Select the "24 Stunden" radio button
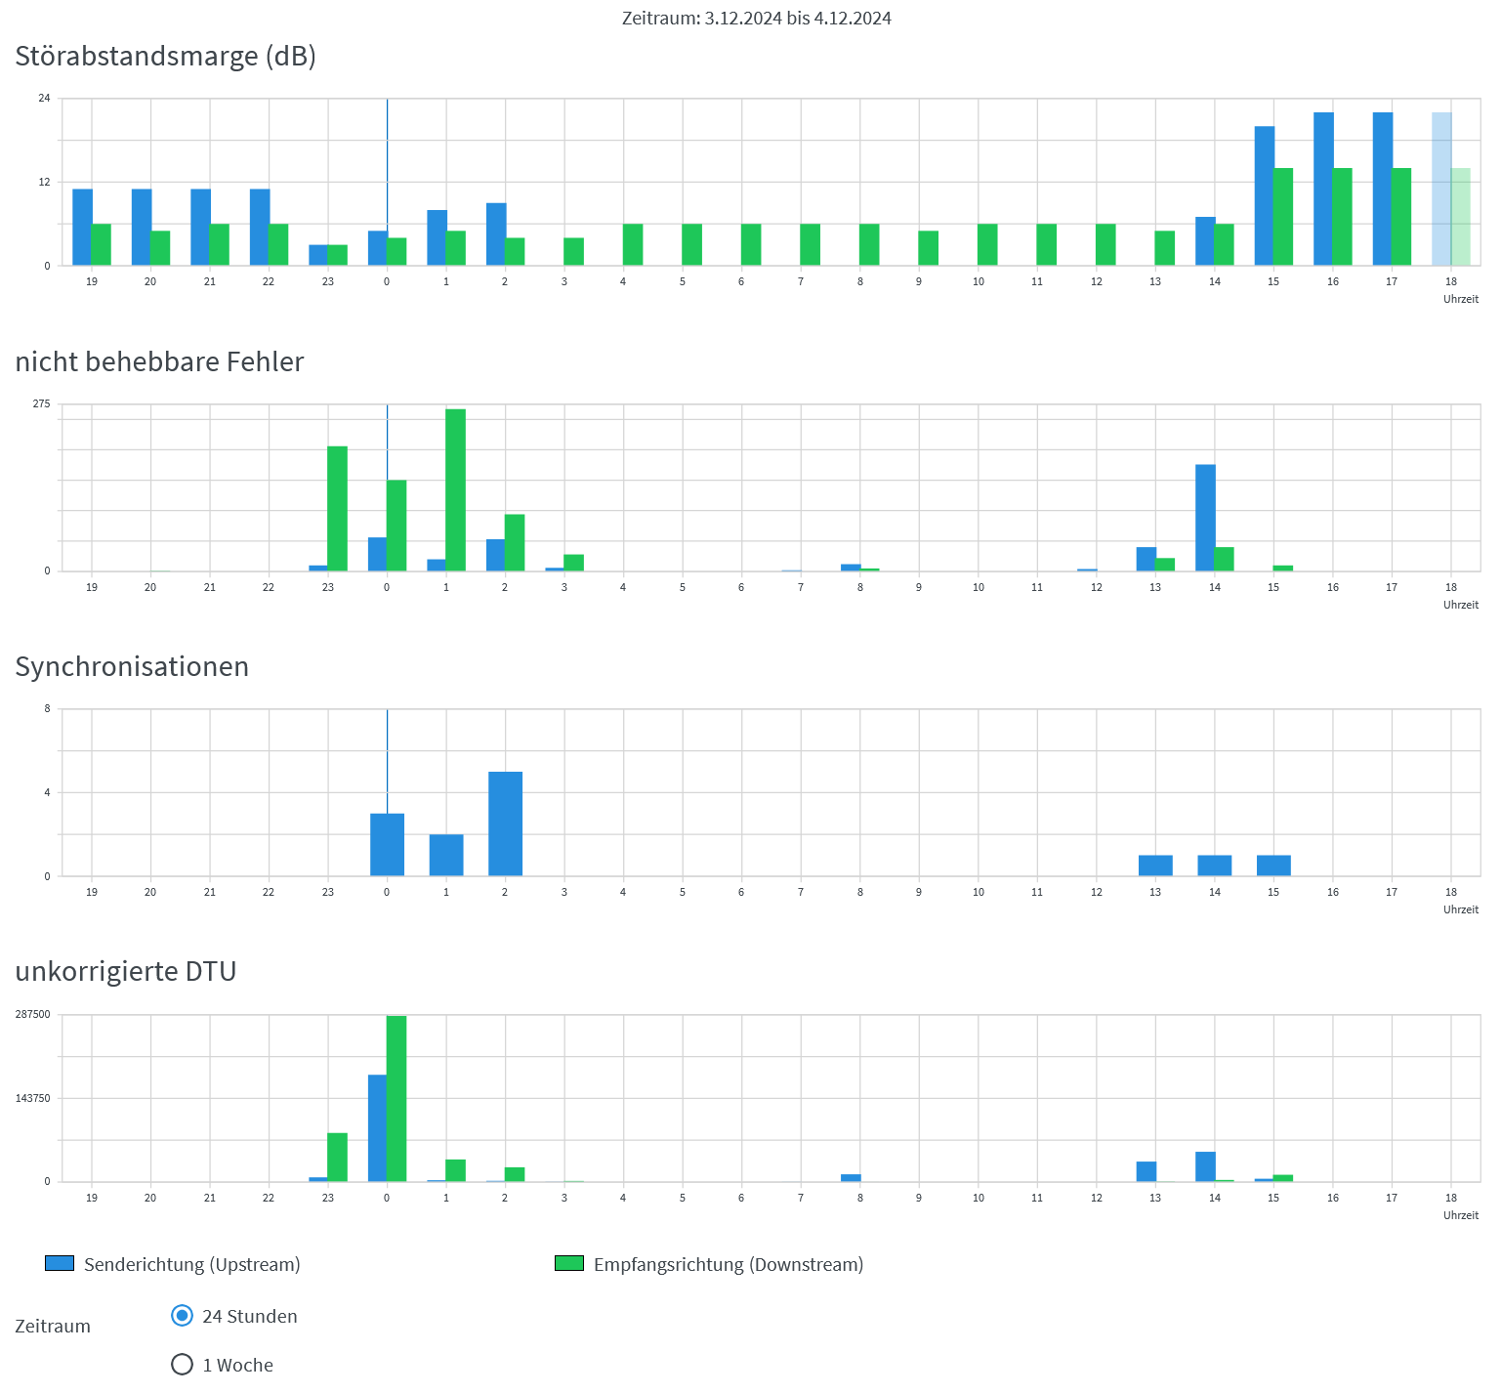Viewport: 1501px width, 1394px height. click(x=182, y=1316)
